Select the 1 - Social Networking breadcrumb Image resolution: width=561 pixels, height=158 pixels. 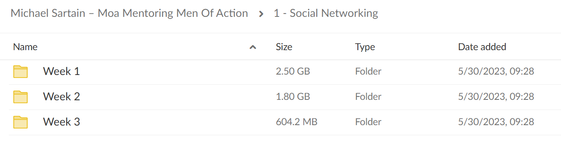326,13
